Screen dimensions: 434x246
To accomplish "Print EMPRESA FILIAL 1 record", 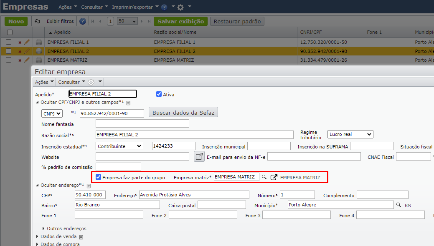I will [x=39, y=42].
